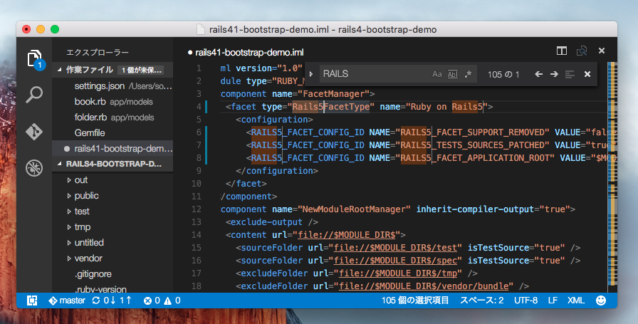Expand the vendor folder in explorer
This screenshot has width=638, height=324.
point(88,258)
